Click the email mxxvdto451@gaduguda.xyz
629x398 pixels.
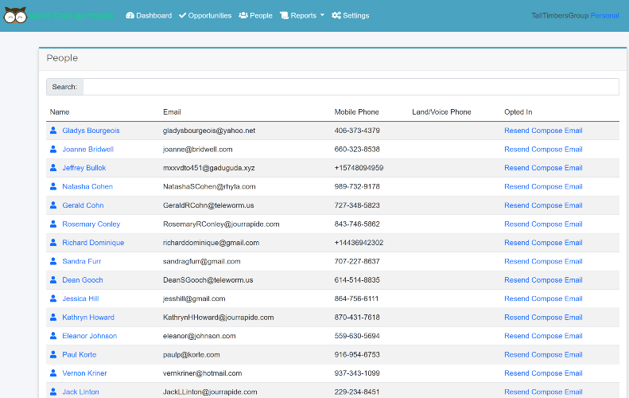click(208, 168)
